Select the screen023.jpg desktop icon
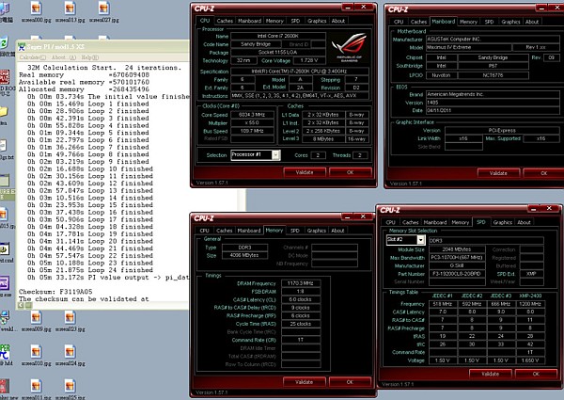Screen dimensions: 564x400 (x=70, y=321)
